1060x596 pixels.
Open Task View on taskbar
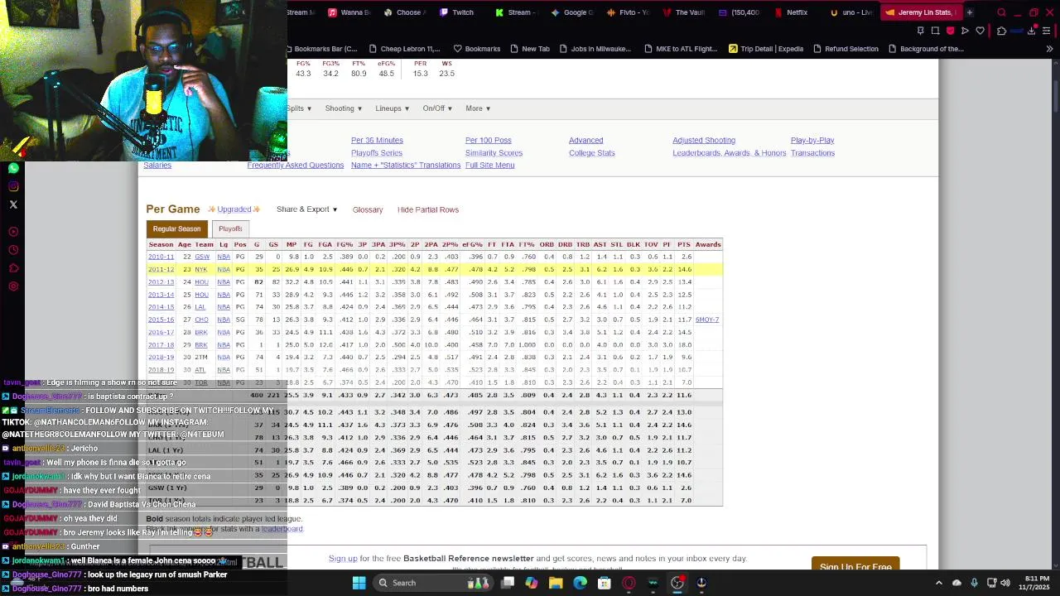pos(508,583)
